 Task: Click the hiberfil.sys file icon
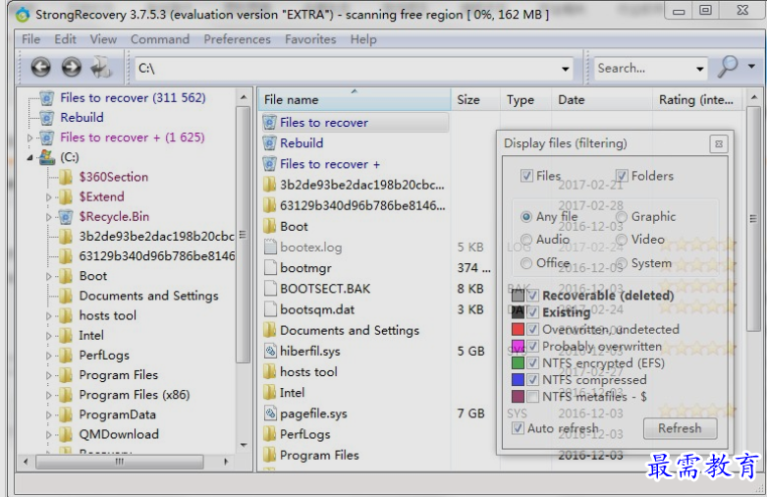pos(270,352)
